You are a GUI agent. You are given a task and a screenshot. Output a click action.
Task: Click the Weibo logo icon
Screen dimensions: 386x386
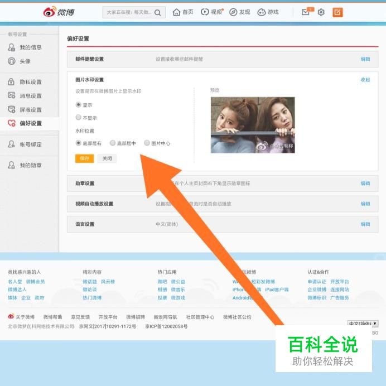pyautogui.click(x=49, y=12)
